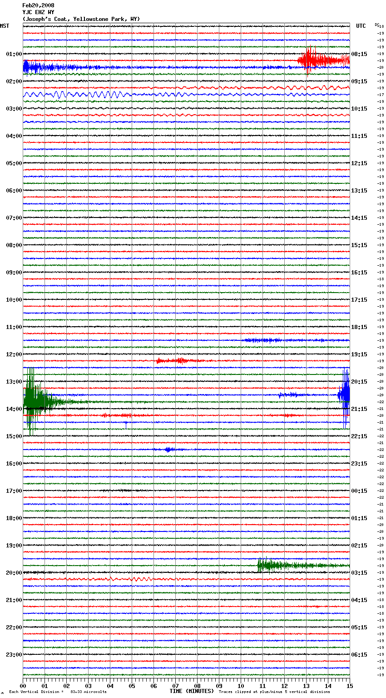Select the 11:00 MST row label
386x698 pixels.
coord(14,327)
